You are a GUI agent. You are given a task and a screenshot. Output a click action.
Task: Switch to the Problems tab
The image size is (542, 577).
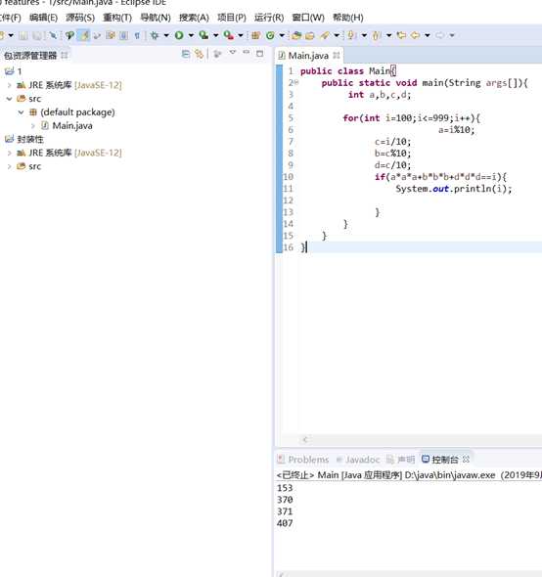pos(303,460)
